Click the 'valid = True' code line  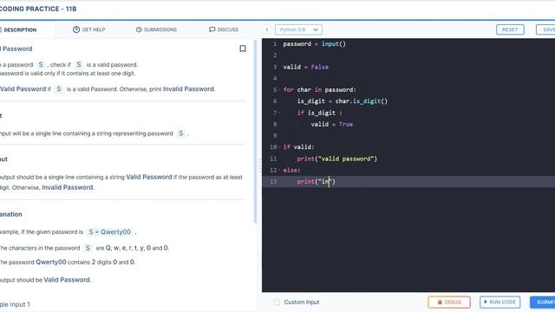[332, 124]
